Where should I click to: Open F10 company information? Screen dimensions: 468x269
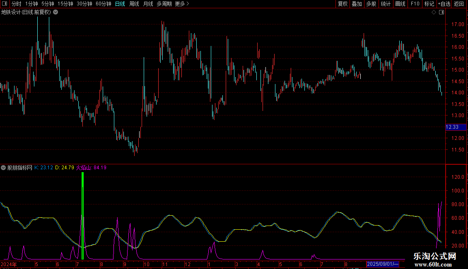415,4
